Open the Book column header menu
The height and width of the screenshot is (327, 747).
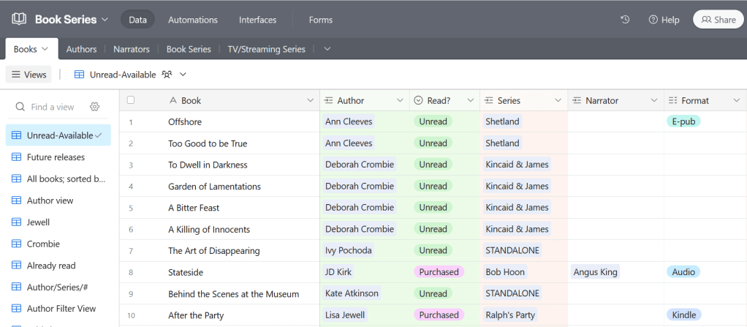coord(311,100)
